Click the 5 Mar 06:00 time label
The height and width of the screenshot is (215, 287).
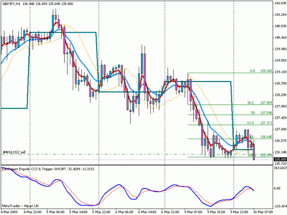56,212
